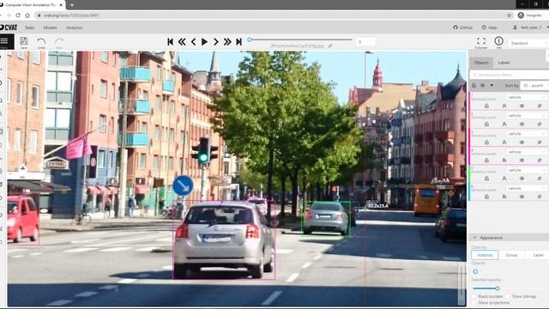The height and width of the screenshot is (309, 549).
Task: Pin object 2
Action: coord(540,124)
